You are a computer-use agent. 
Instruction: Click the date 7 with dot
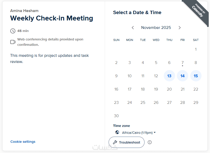(x=183, y=62)
